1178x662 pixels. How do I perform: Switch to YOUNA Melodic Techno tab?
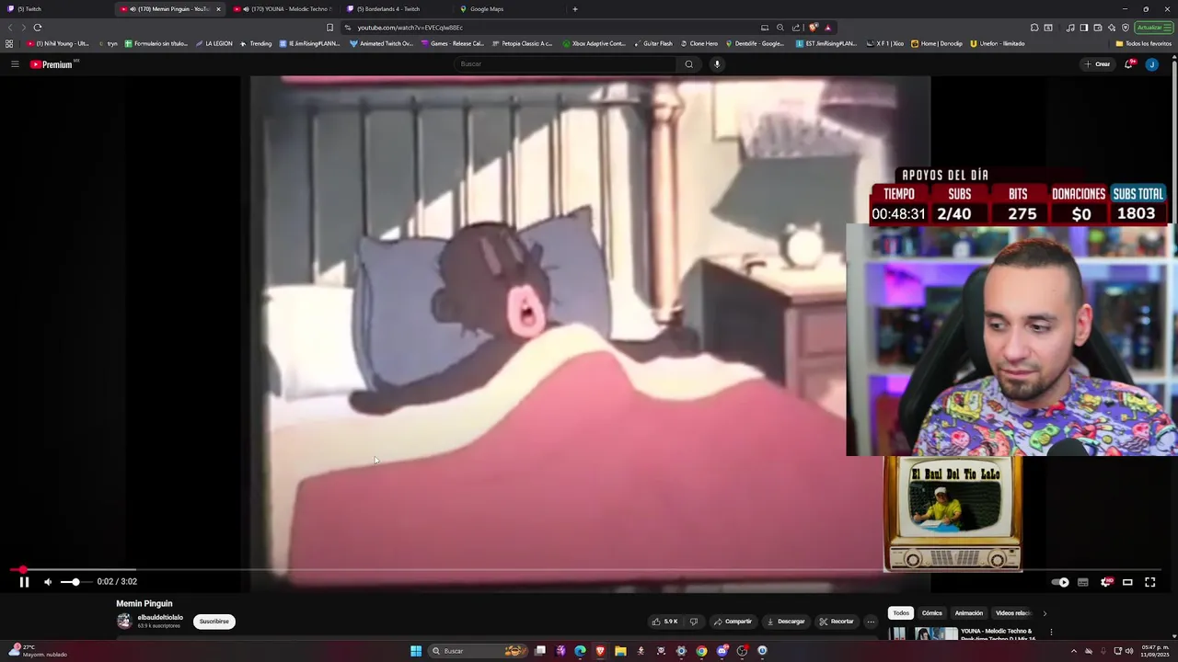[283, 9]
